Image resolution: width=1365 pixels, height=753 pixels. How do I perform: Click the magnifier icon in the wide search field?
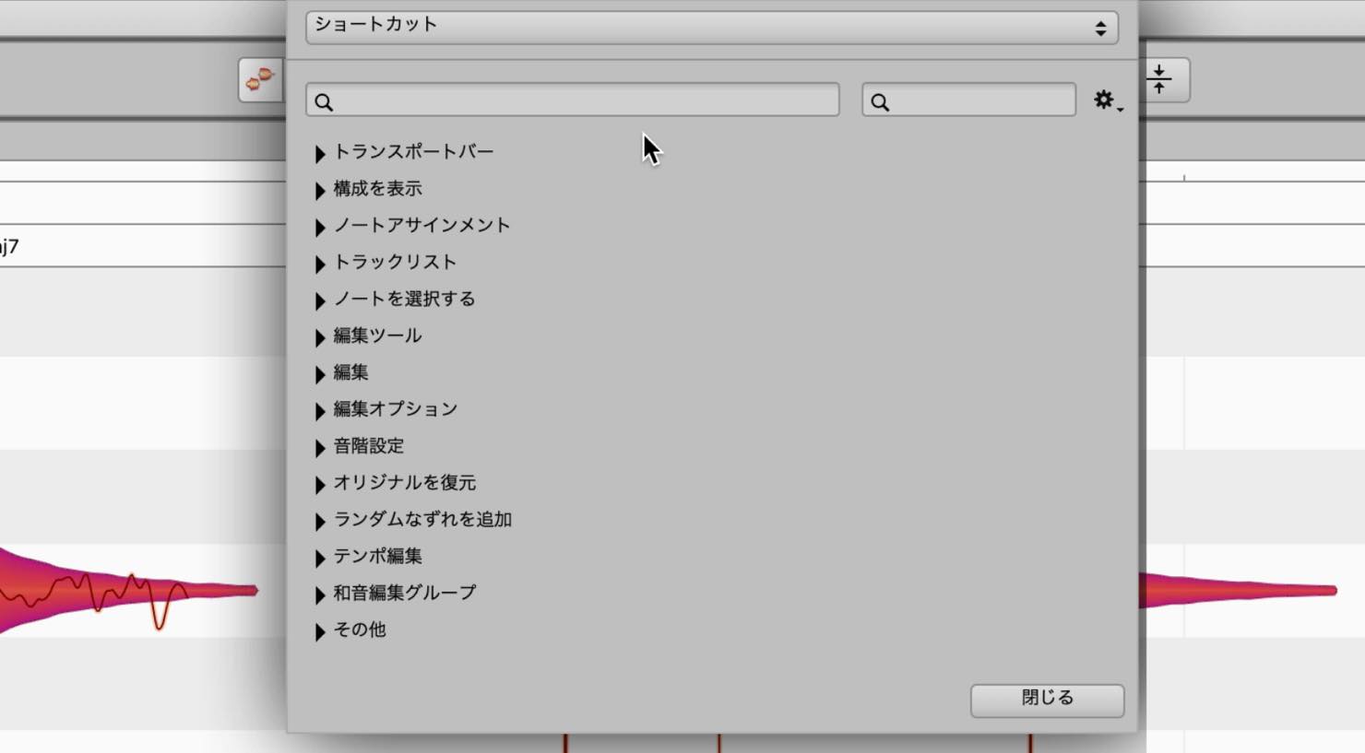(x=324, y=102)
